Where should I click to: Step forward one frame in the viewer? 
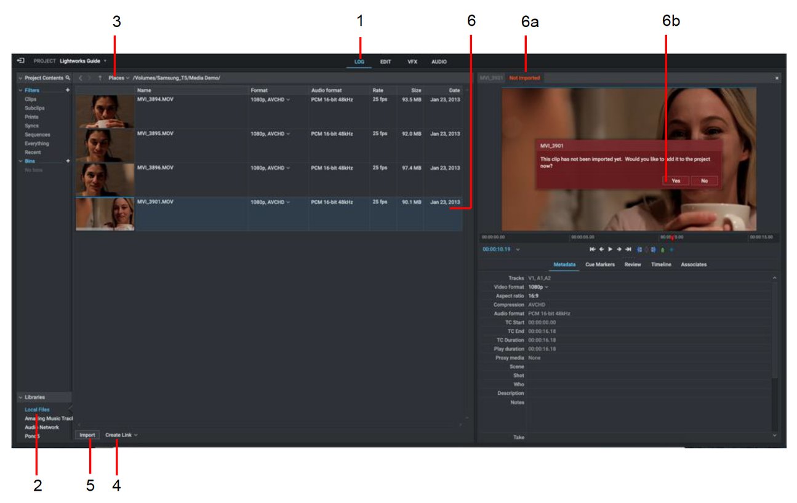619,249
